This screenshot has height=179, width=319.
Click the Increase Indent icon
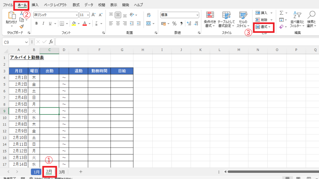(139, 23)
